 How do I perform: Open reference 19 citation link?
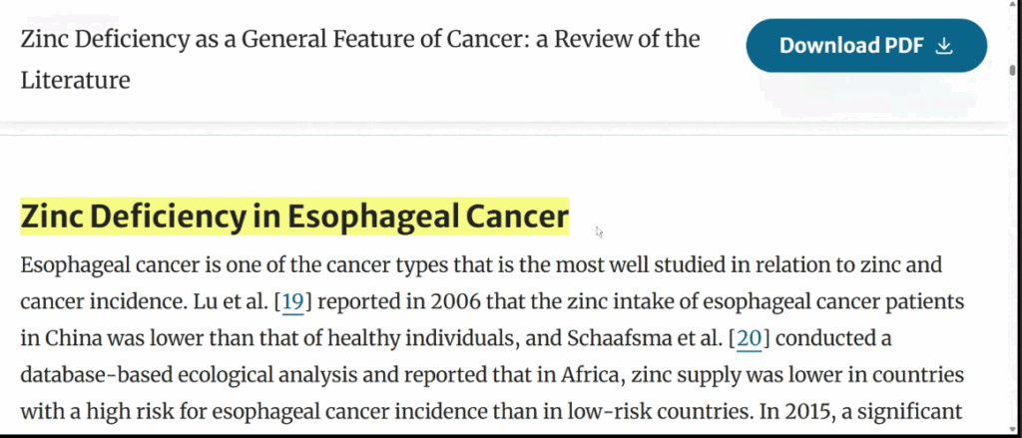pos(292,301)
